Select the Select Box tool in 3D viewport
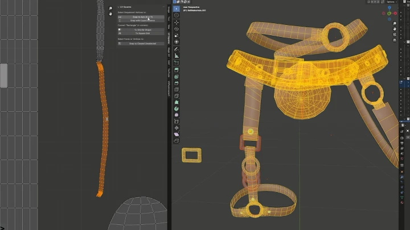The width and height of the screenshot is (410, 230). [x=177, y=9]
